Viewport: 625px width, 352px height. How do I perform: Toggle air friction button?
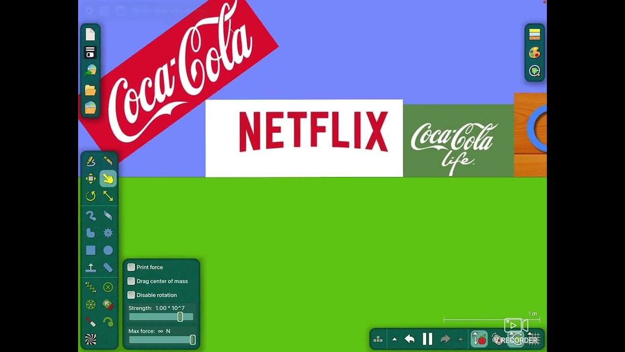coord(498,339)
